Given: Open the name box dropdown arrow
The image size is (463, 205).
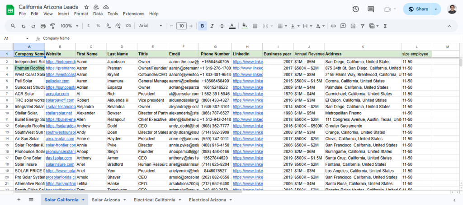Looking at the screenshot, I should click(x=28, y=39).
